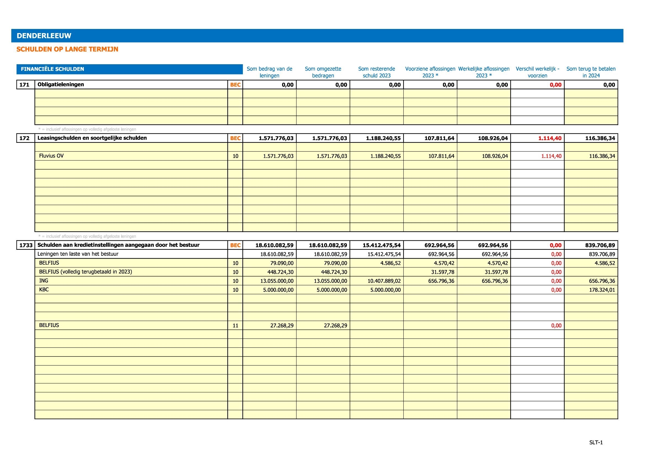The width and height of the screenshot is (645, 456).
Task: Click BEC code in Leasingschulden row
Action: click(x=235, y=138)
